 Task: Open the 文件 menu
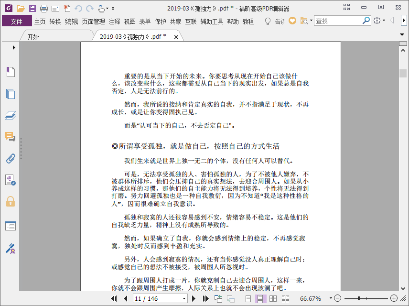[x=17, y=21]
